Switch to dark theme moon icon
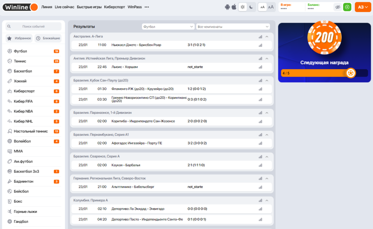The width and height of the screenshot is (373, 229). 251,7
